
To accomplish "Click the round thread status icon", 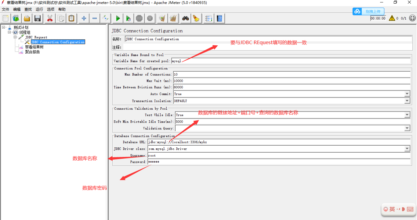I will (412, 18).
